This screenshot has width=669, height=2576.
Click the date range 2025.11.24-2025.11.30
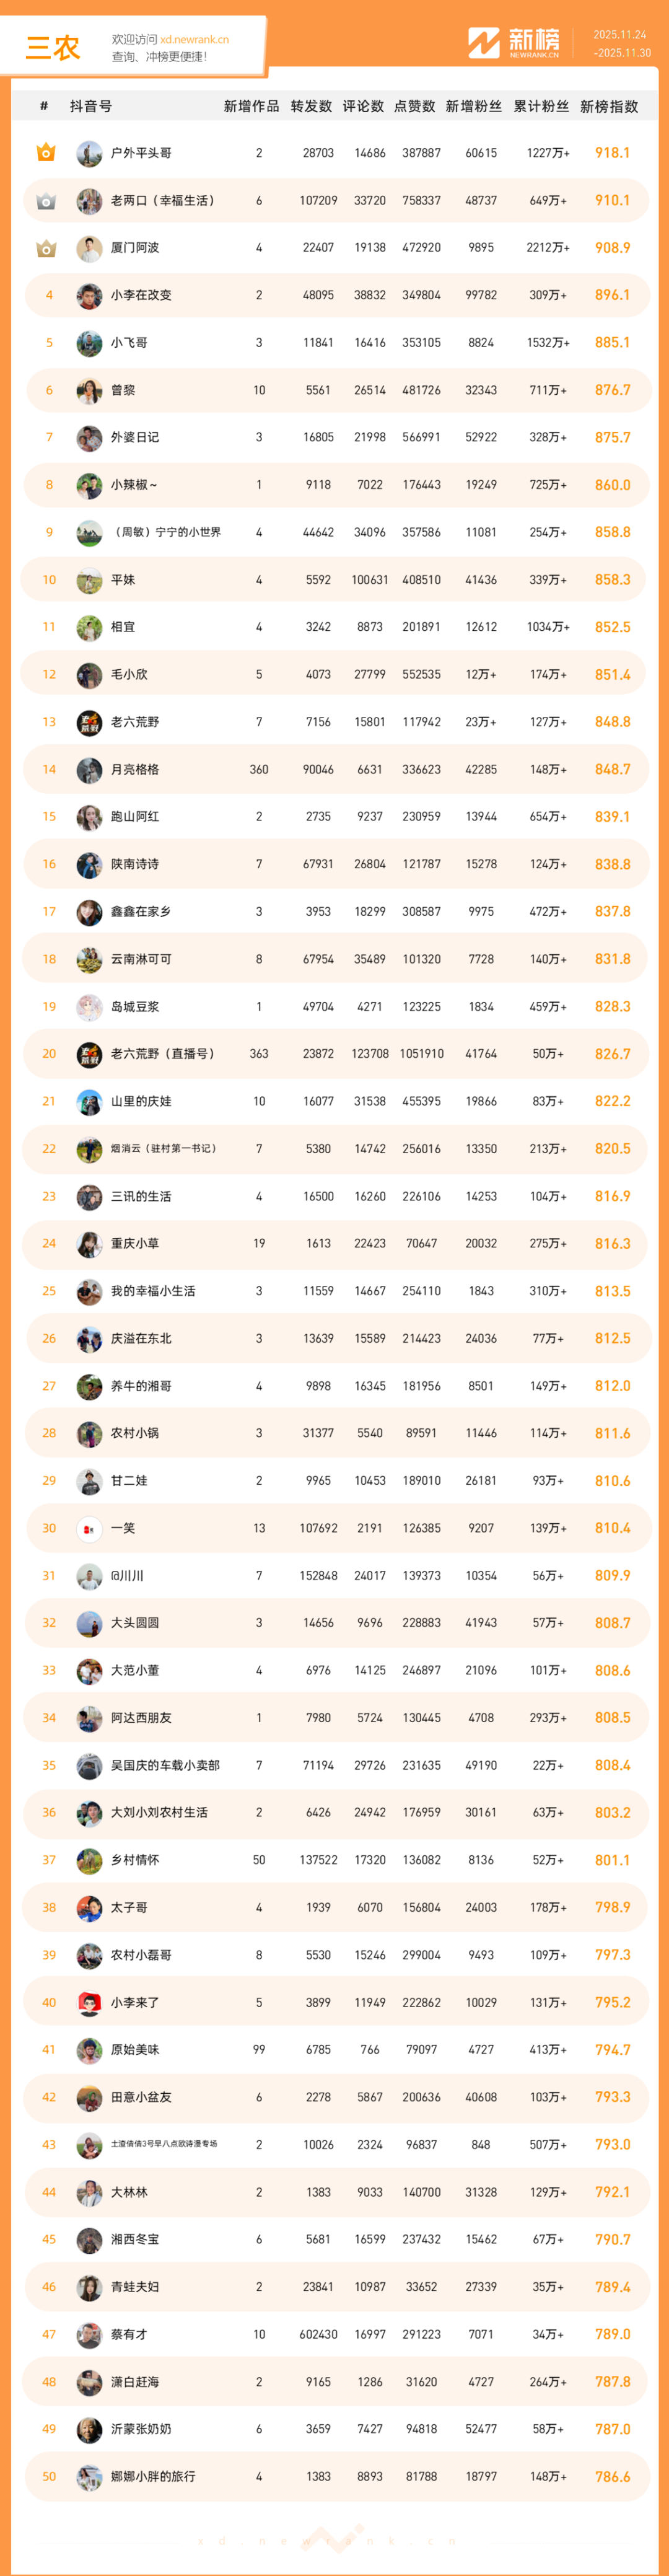point(621,43)
